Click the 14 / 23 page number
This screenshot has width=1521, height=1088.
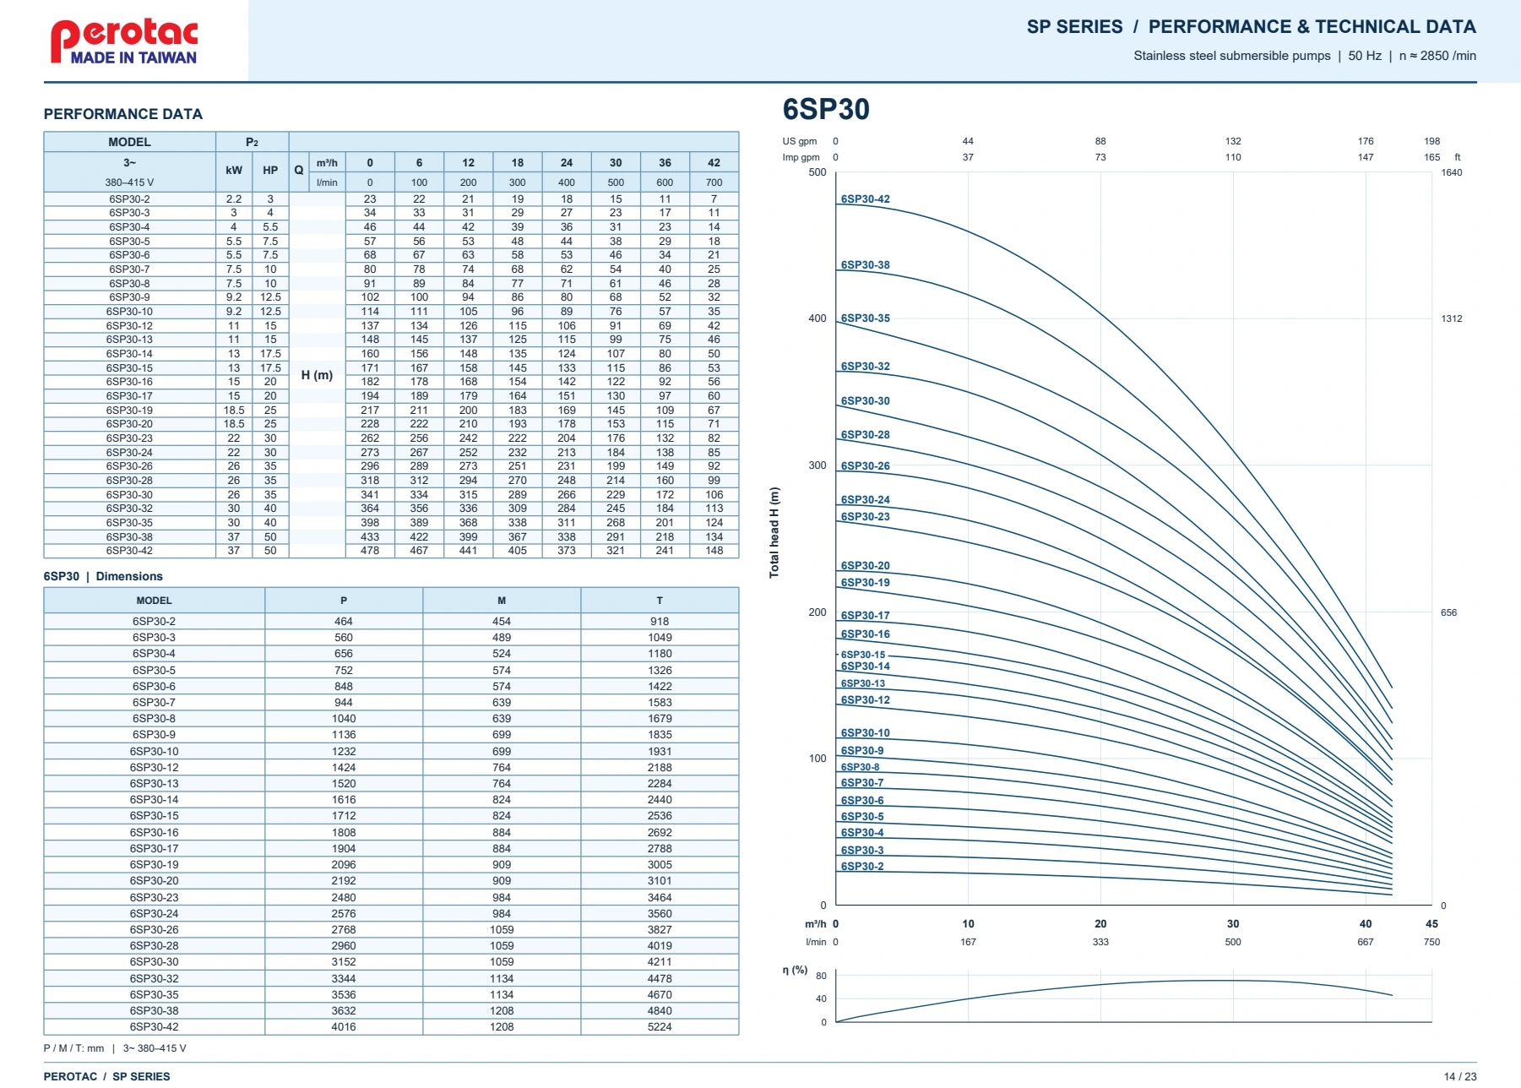tap(1460, 1076)
